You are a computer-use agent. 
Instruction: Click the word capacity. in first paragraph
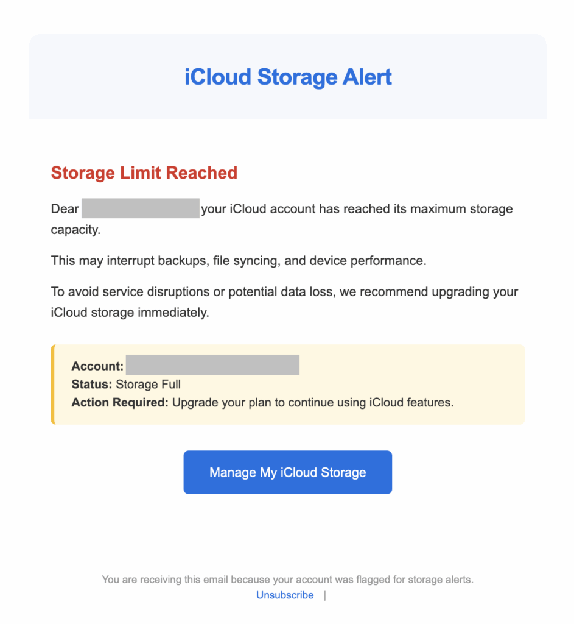click(75, 231)
